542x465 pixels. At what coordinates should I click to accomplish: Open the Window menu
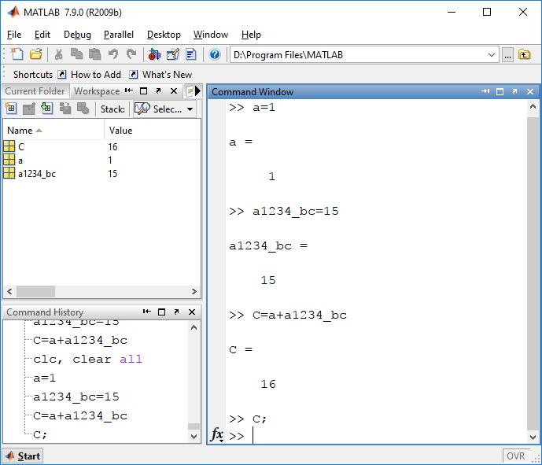pyautogui.click(x=211, y=35)
